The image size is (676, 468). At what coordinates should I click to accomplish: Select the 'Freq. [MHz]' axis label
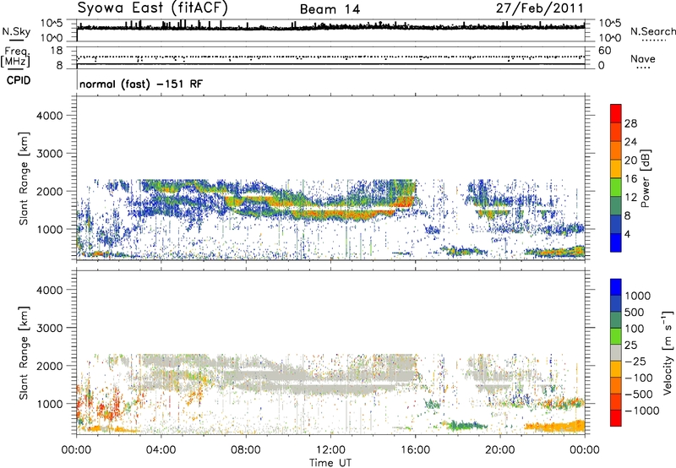(15, 57)
